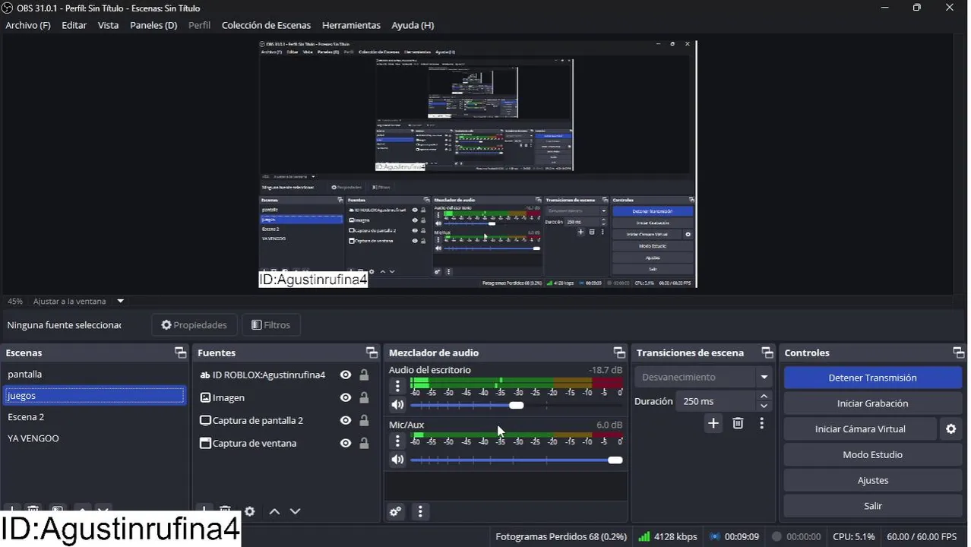Select ID ROBLOX:Agustinrufina4 source row

tap(286, 375)
